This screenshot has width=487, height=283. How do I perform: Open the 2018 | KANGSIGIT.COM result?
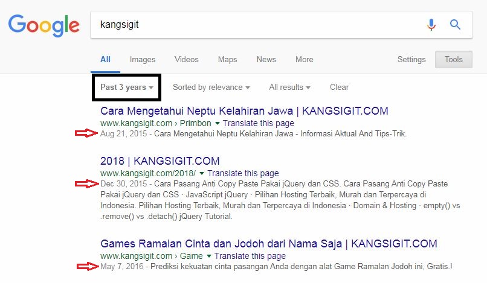[x=160, y=161]
